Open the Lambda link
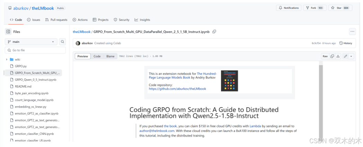Image resolution: width=363 pixels, height=147 pixels. coord(255,126)
